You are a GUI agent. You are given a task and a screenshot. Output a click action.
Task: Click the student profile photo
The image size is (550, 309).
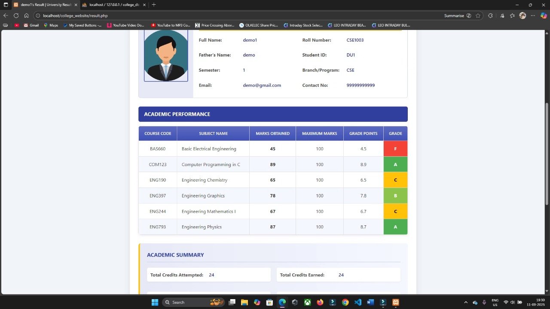[x=166, y=55]
